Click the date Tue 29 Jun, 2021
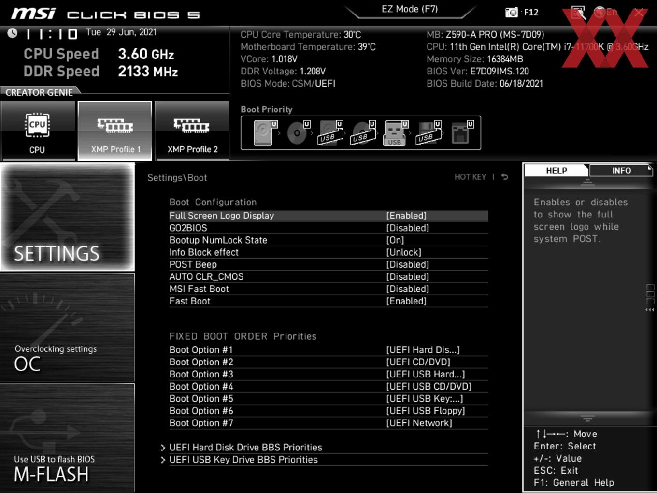Screen dimensions: 657x493 pyautogui.click(x=121, y=32)
